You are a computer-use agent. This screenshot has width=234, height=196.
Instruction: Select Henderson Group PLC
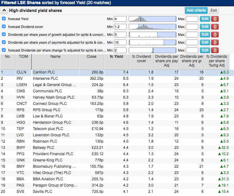click(x=117, y=122)
